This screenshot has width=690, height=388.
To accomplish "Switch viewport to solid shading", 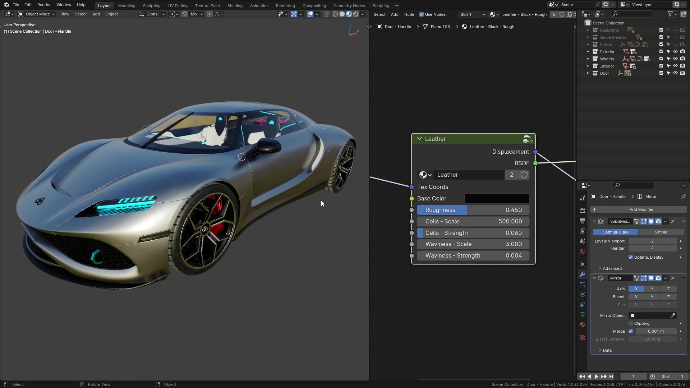I will point(342,14).
